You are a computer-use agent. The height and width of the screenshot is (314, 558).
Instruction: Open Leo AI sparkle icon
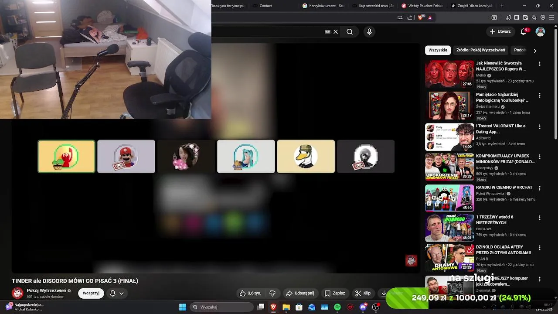[x=534, y=17]
